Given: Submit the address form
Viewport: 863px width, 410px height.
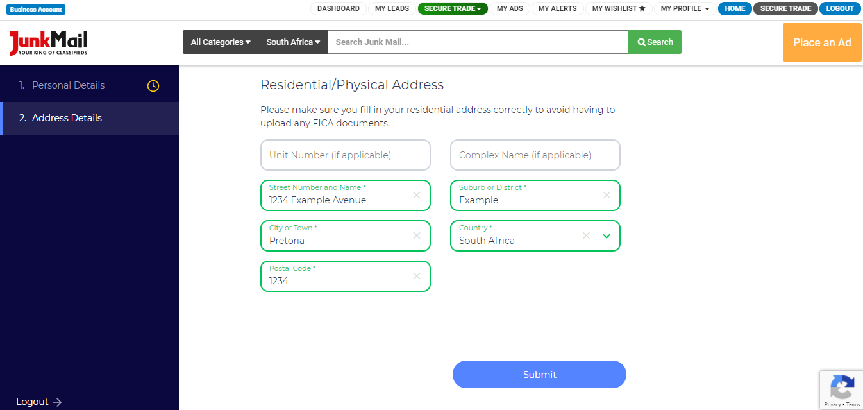Looking at the screenshot, I should [x=539, y=375].
